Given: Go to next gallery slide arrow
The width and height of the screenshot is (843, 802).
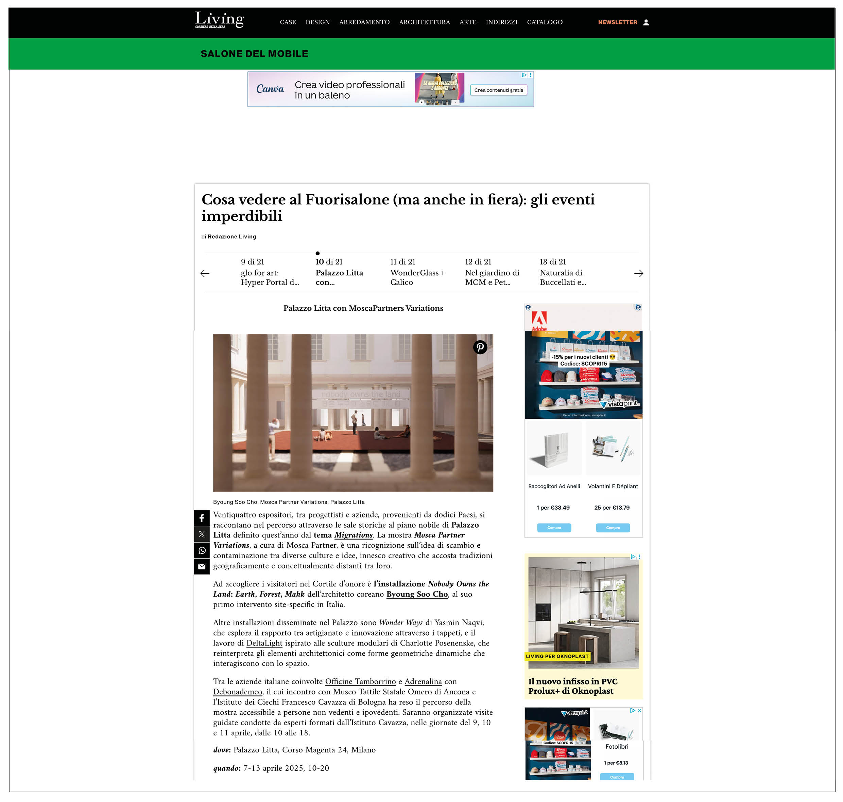Looking at the screenshot, I should pyautogui.click(x=638, y=273).
